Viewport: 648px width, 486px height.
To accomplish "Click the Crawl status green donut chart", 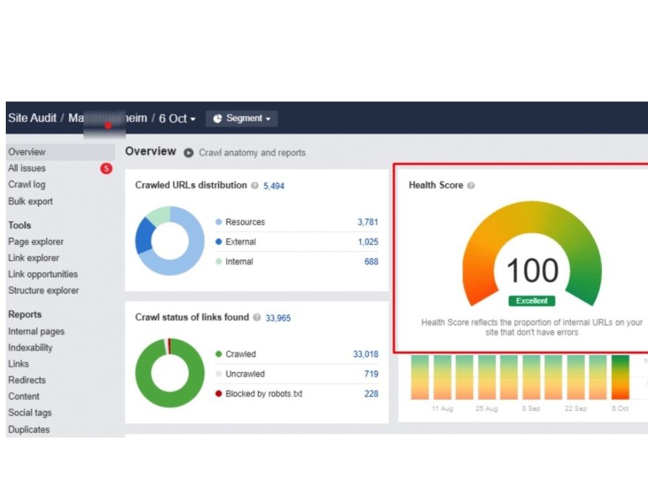I will (x=169, y=373).
